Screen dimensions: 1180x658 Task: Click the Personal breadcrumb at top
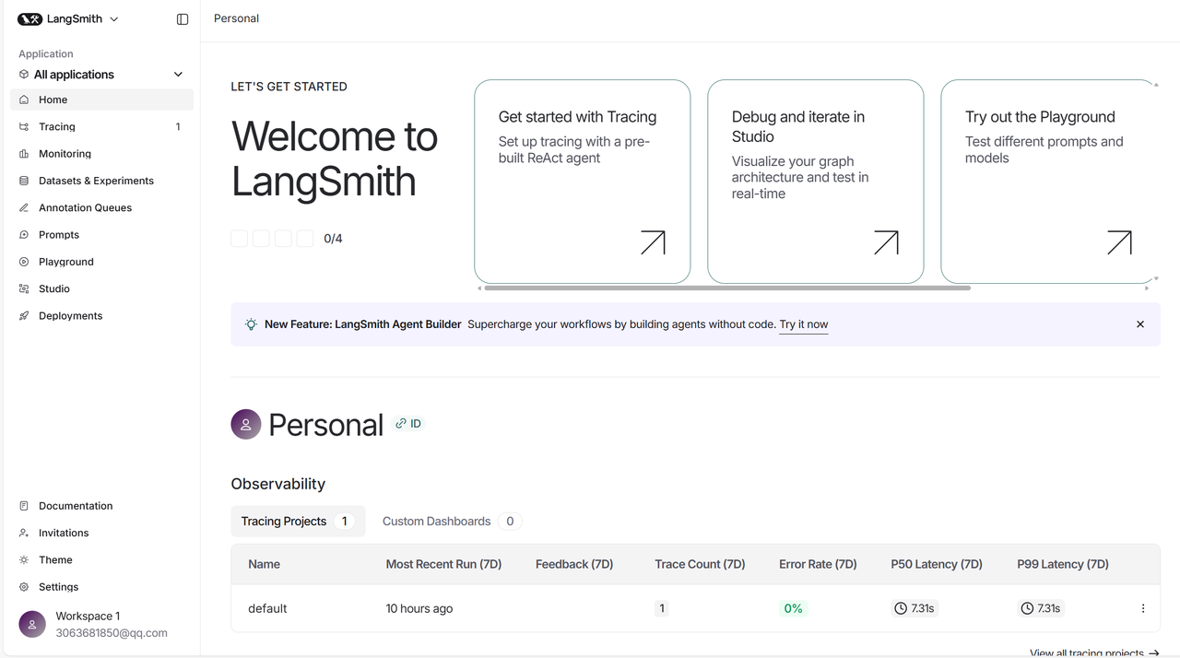click(x=236, y=18)
